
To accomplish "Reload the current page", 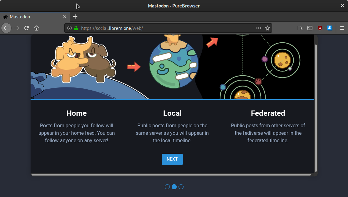I will click(x=27, y=28).
